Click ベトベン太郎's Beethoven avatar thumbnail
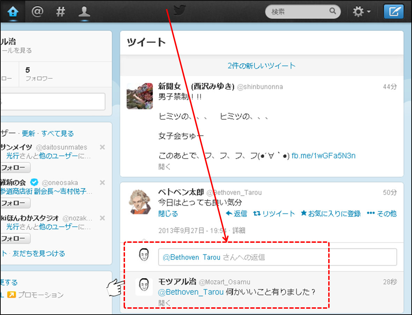The height and width of the screenshot is (315, 412). point(140,202)
